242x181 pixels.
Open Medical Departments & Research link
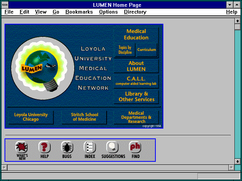click(x=136, y=117)
